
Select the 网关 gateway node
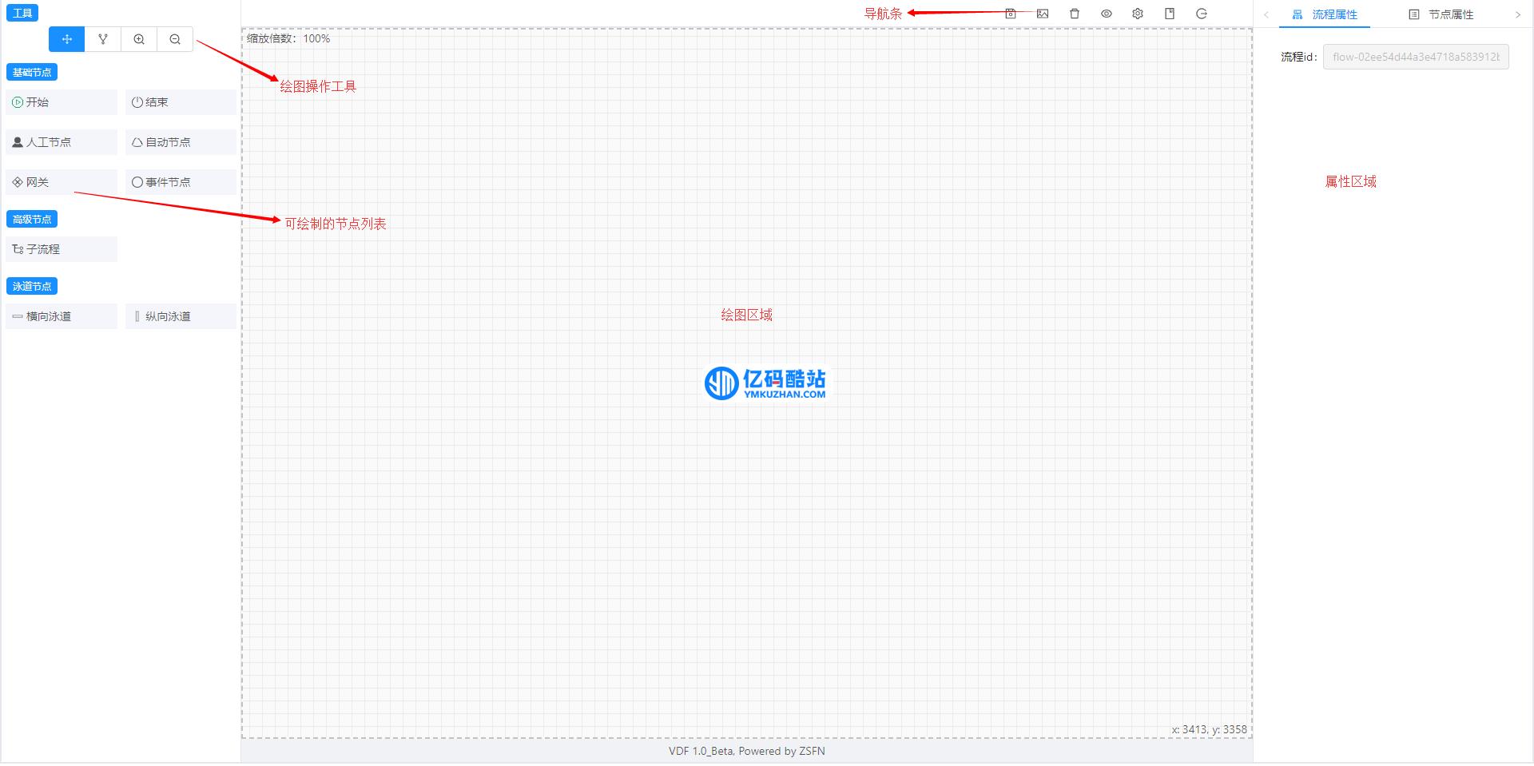coord(62,182)
